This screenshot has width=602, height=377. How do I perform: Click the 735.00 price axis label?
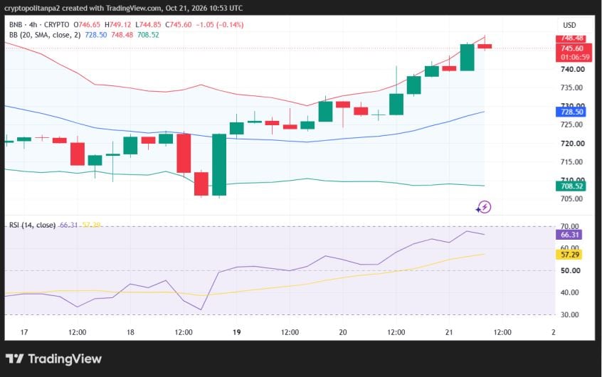(x=571, y=88)
